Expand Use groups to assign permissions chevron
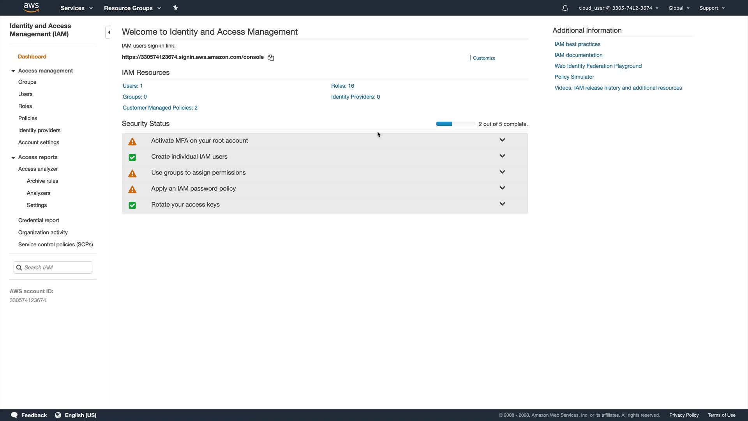The width and height of the screenshot is (748, 421). point(502,172)
